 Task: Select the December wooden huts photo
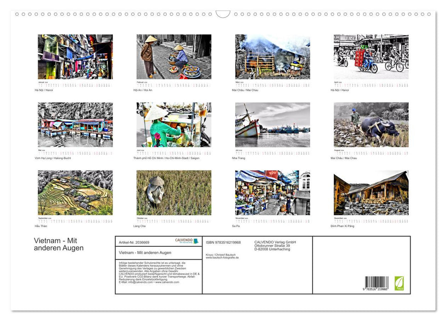tap(371, 193)
